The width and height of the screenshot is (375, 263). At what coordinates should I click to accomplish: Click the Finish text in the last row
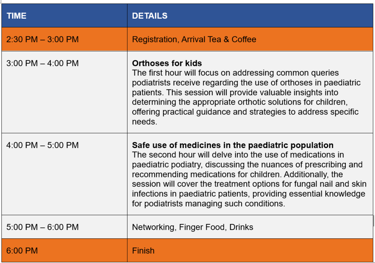[143, 251]
